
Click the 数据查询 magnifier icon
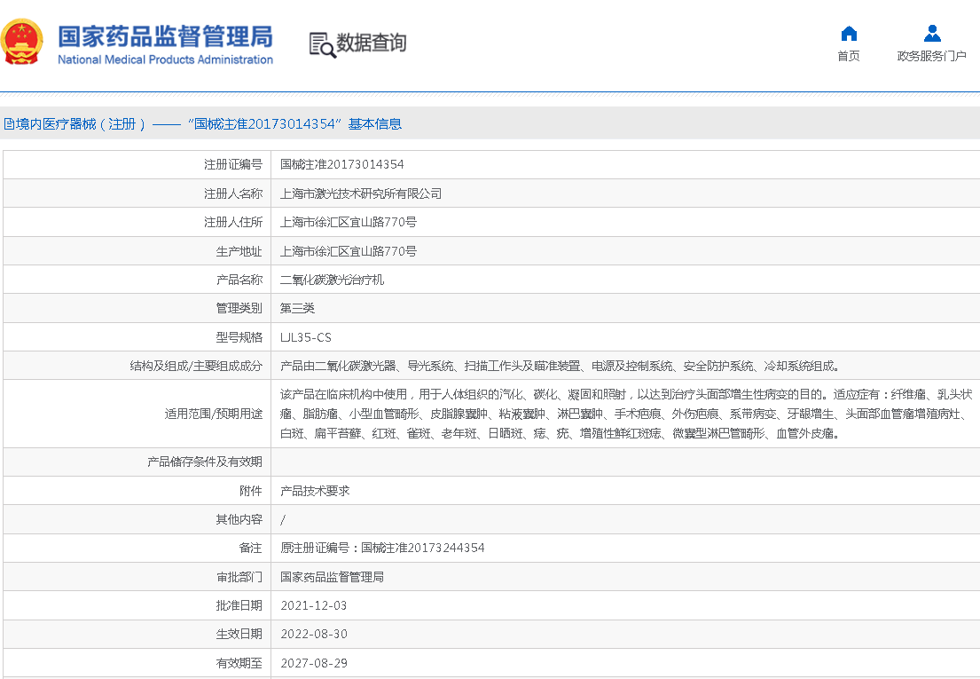pyautogui.click(x=322, y=43)
